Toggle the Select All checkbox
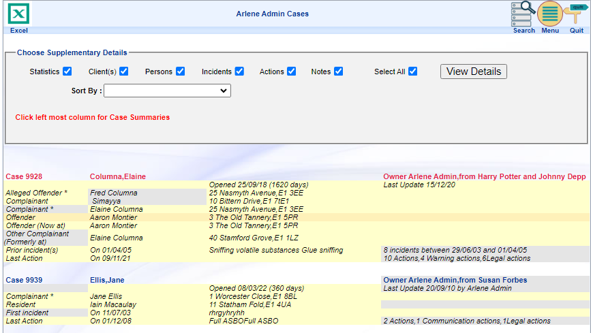591x333 pixels. coord(412,72)
